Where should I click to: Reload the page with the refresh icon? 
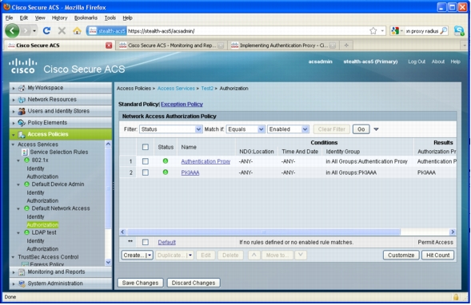[46, 30]
